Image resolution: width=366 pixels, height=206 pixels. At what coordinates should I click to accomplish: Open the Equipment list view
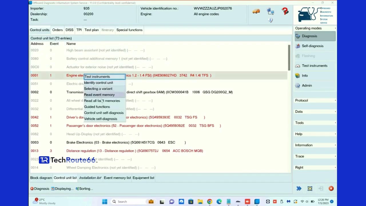click(143, 178)
